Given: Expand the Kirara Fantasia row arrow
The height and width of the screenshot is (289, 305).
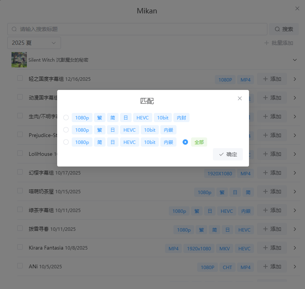Looking at the screenshot, I should pos(295,248).
